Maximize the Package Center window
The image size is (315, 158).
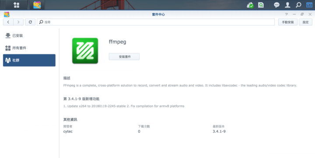[x=302, y=14]
